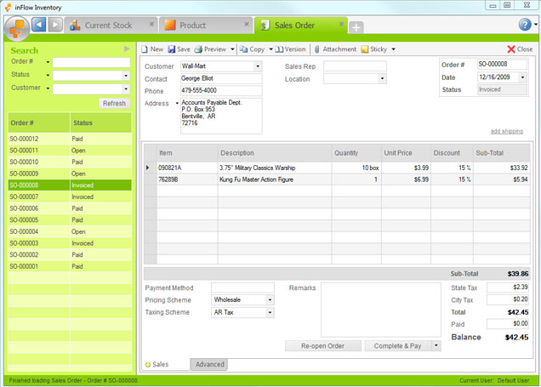Image resolution: width=541 pixels, height=387 pixels.
Task: Add a Sticky note
Action: coord(378,49)
